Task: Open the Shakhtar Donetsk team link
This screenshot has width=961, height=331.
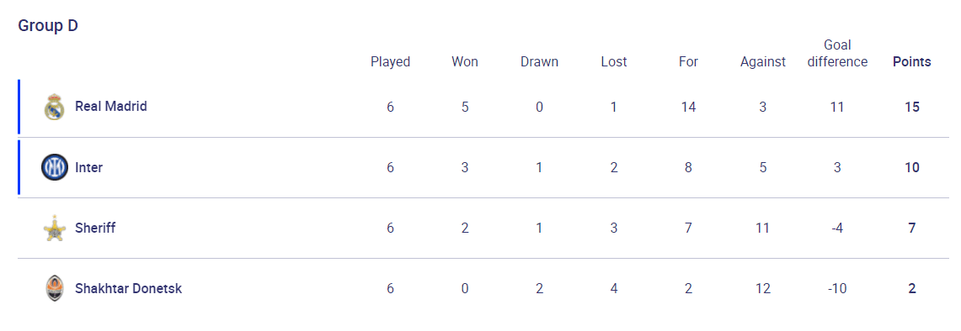Action: click(x=128, y=289)
